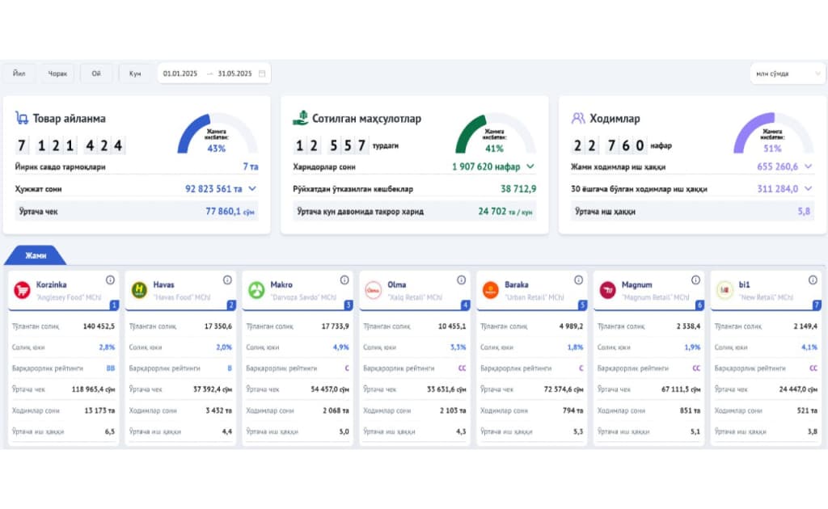The width and height of the screenshot is (828, 509).
Task: Click the bi1 card info icon
Action: pos(813,280)
